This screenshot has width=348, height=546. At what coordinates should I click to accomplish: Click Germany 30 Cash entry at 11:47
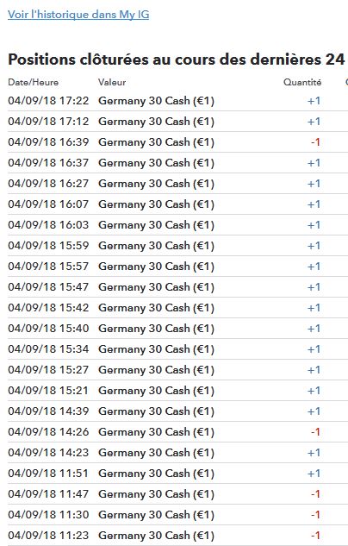click(156, 494)
